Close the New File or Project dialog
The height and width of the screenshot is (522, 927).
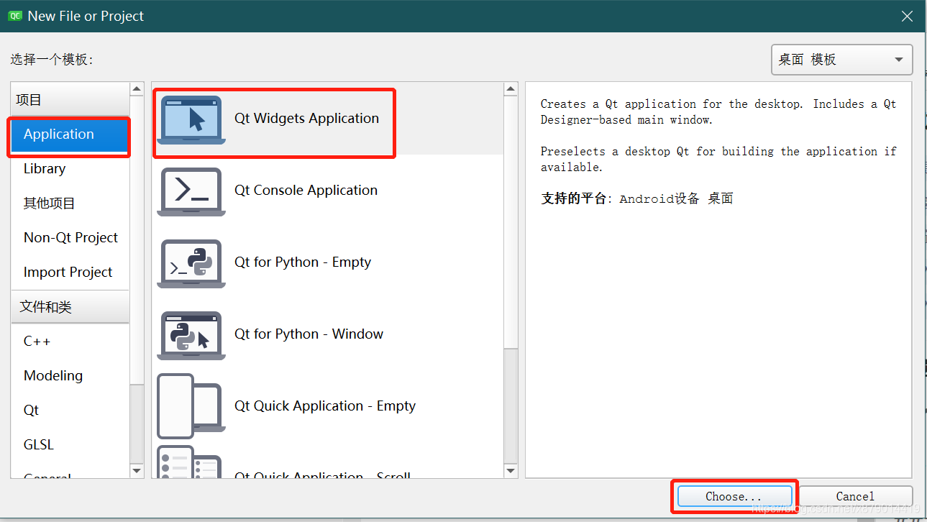[908, 16]
